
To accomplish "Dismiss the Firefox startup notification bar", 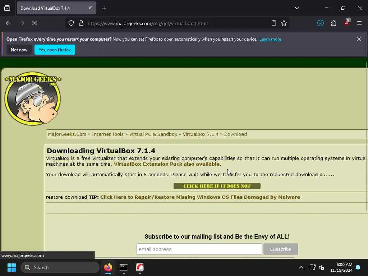I will [x=359, y=39].
